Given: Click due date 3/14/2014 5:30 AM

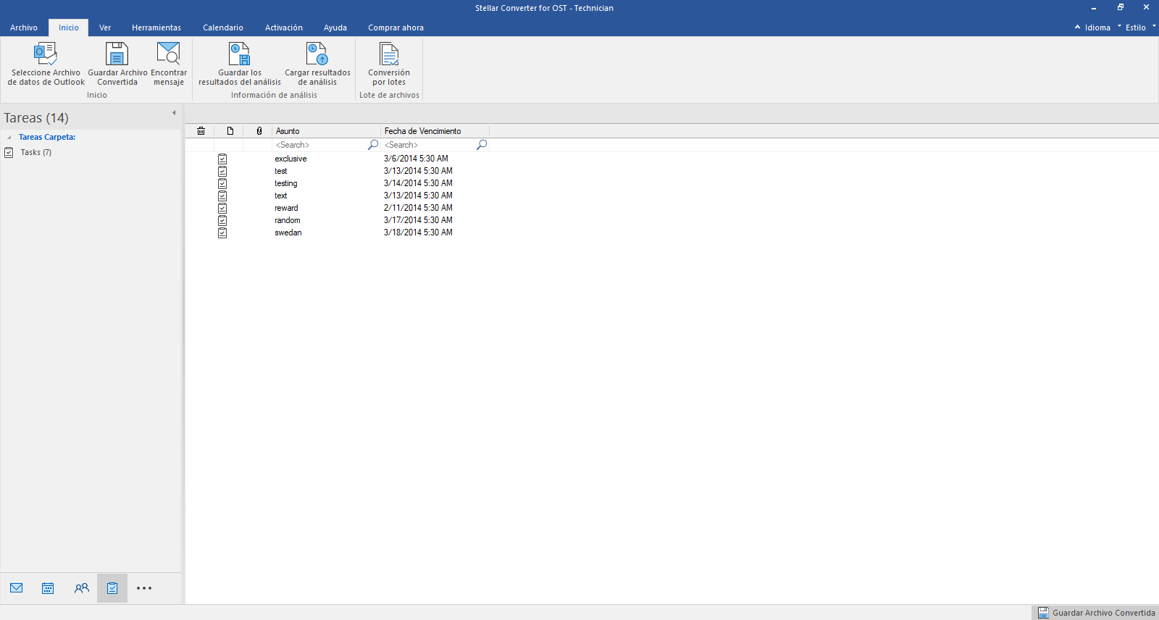Looking at the screenshot, I should click(x=418, y=183).
